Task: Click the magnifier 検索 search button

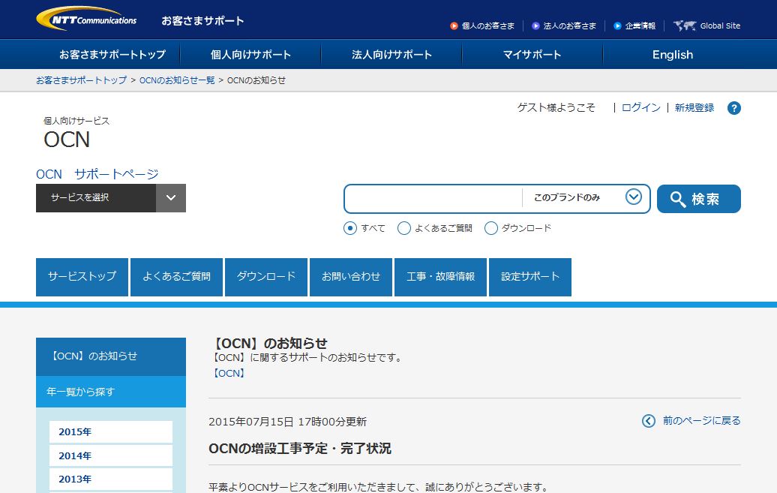Action: click(699, 199)
